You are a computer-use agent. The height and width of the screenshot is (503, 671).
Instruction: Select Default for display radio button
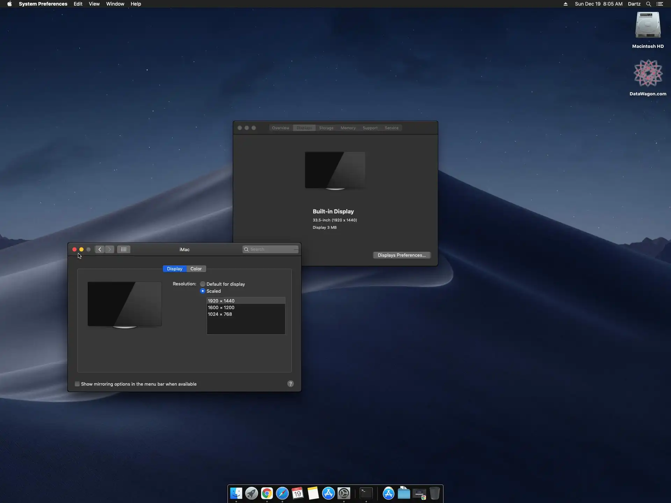point(203,284)
